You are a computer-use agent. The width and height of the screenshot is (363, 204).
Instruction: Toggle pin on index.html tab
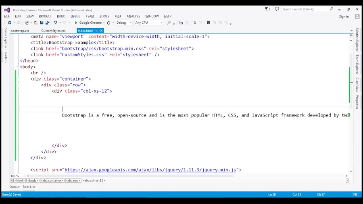click(96, 31)
